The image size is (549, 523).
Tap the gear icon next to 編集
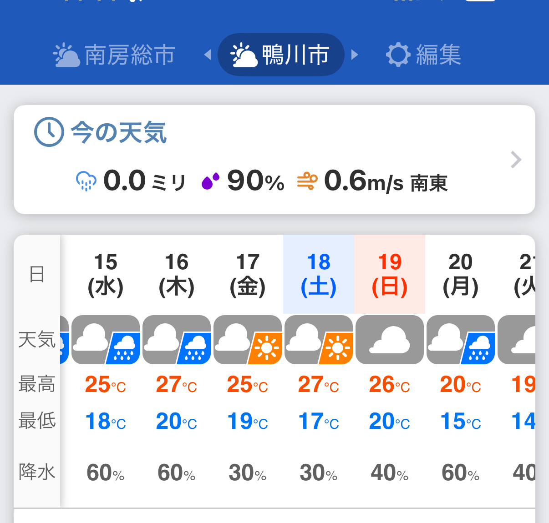(398, 55)
